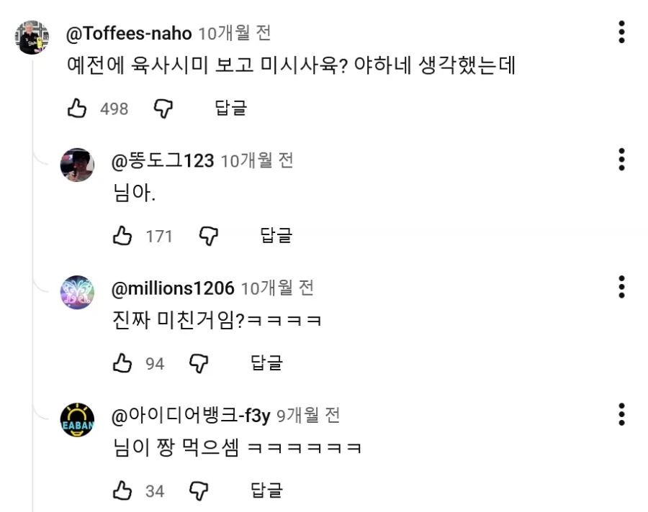648x512 pixels.
Task: Like the comment by @millions1206
Action: pyautogui.click(x=122, y=363)
